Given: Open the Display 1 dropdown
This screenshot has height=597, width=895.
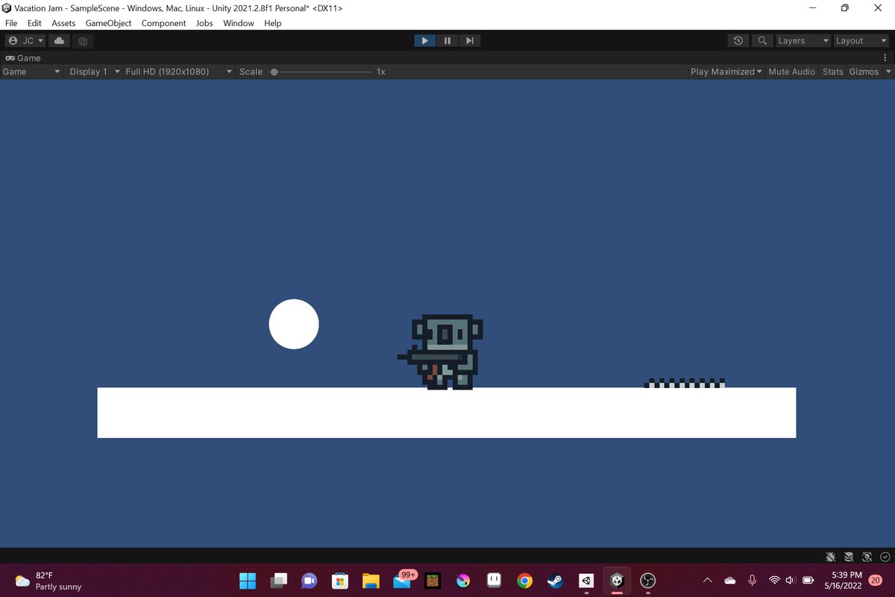Looking at the screenshot, I should click(x=95, y=72).
